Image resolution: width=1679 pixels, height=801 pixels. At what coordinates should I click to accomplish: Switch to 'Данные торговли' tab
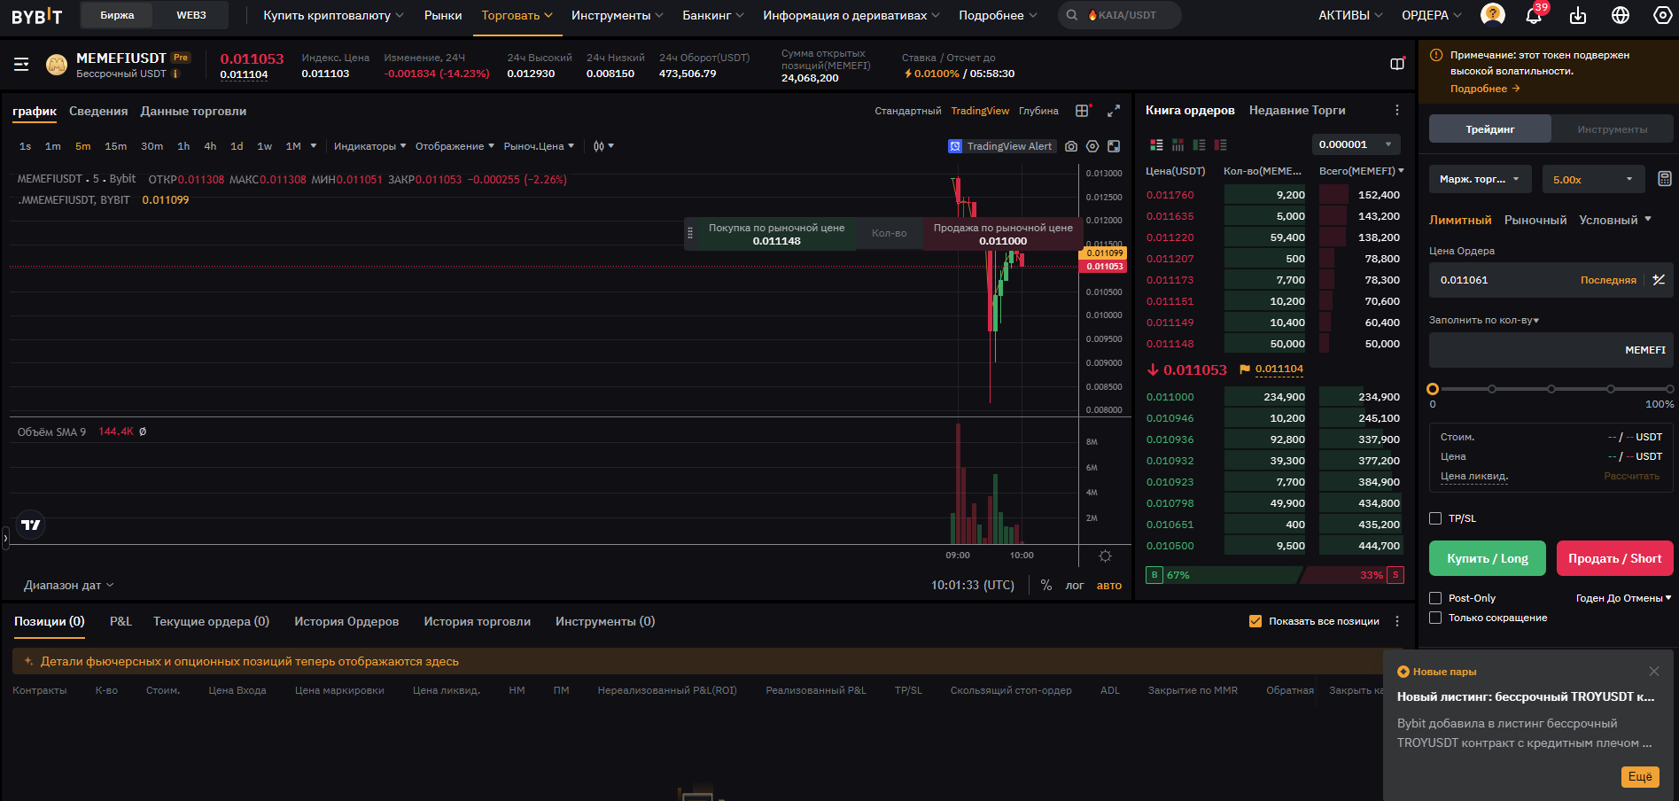[x=193, y=111]
